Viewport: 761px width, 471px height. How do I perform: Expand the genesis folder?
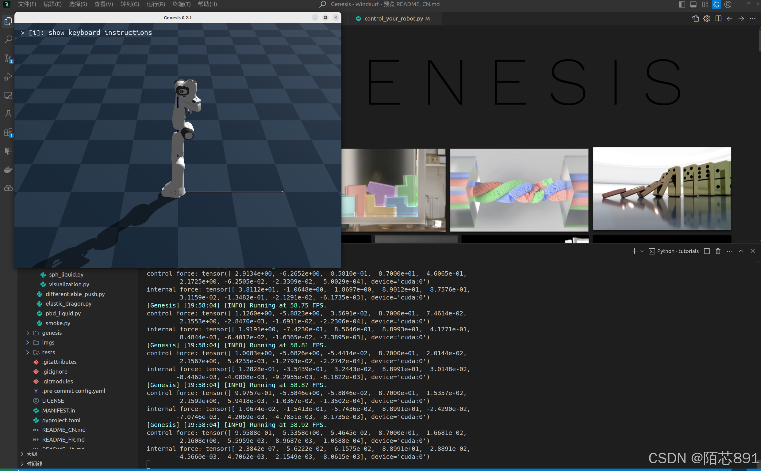click(52, 333)
